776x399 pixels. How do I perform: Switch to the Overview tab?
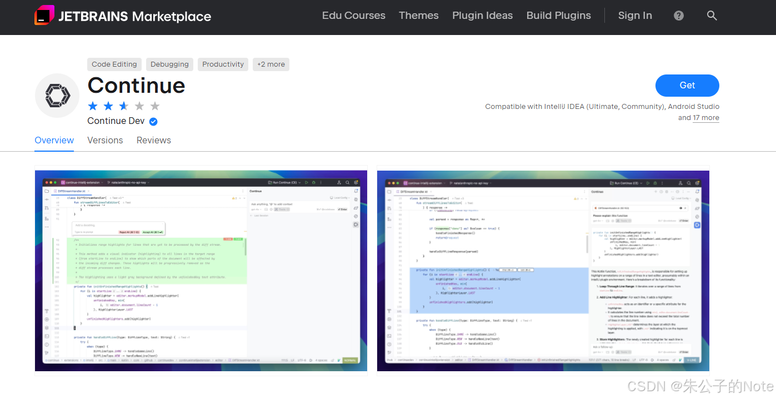[54, 141]
